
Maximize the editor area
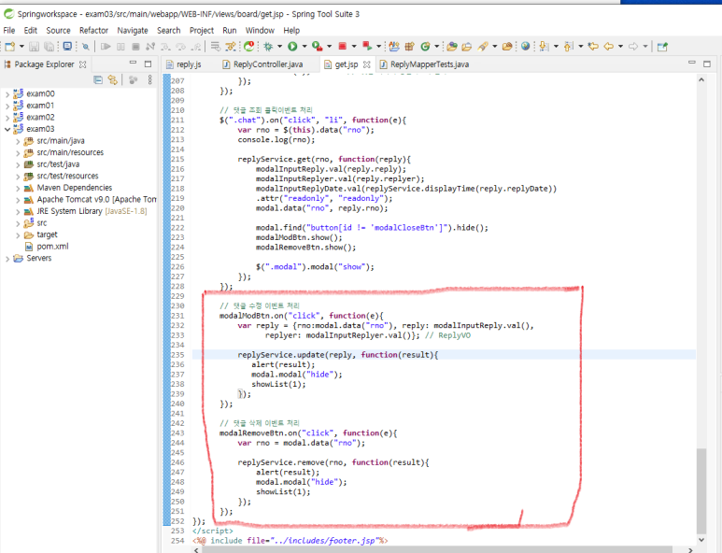(707, 64)
